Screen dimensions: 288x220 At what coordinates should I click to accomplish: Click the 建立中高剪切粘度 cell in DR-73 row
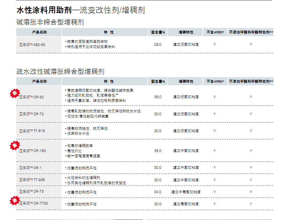click(186, 192)
